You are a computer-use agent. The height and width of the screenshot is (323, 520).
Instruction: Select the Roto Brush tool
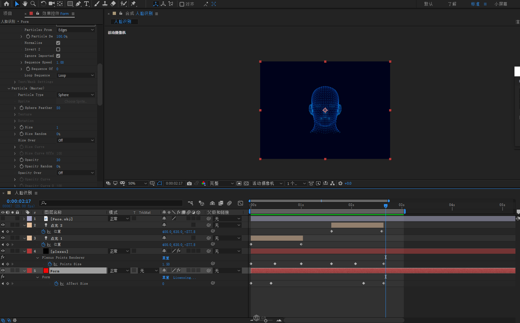(x=123, y=4)
